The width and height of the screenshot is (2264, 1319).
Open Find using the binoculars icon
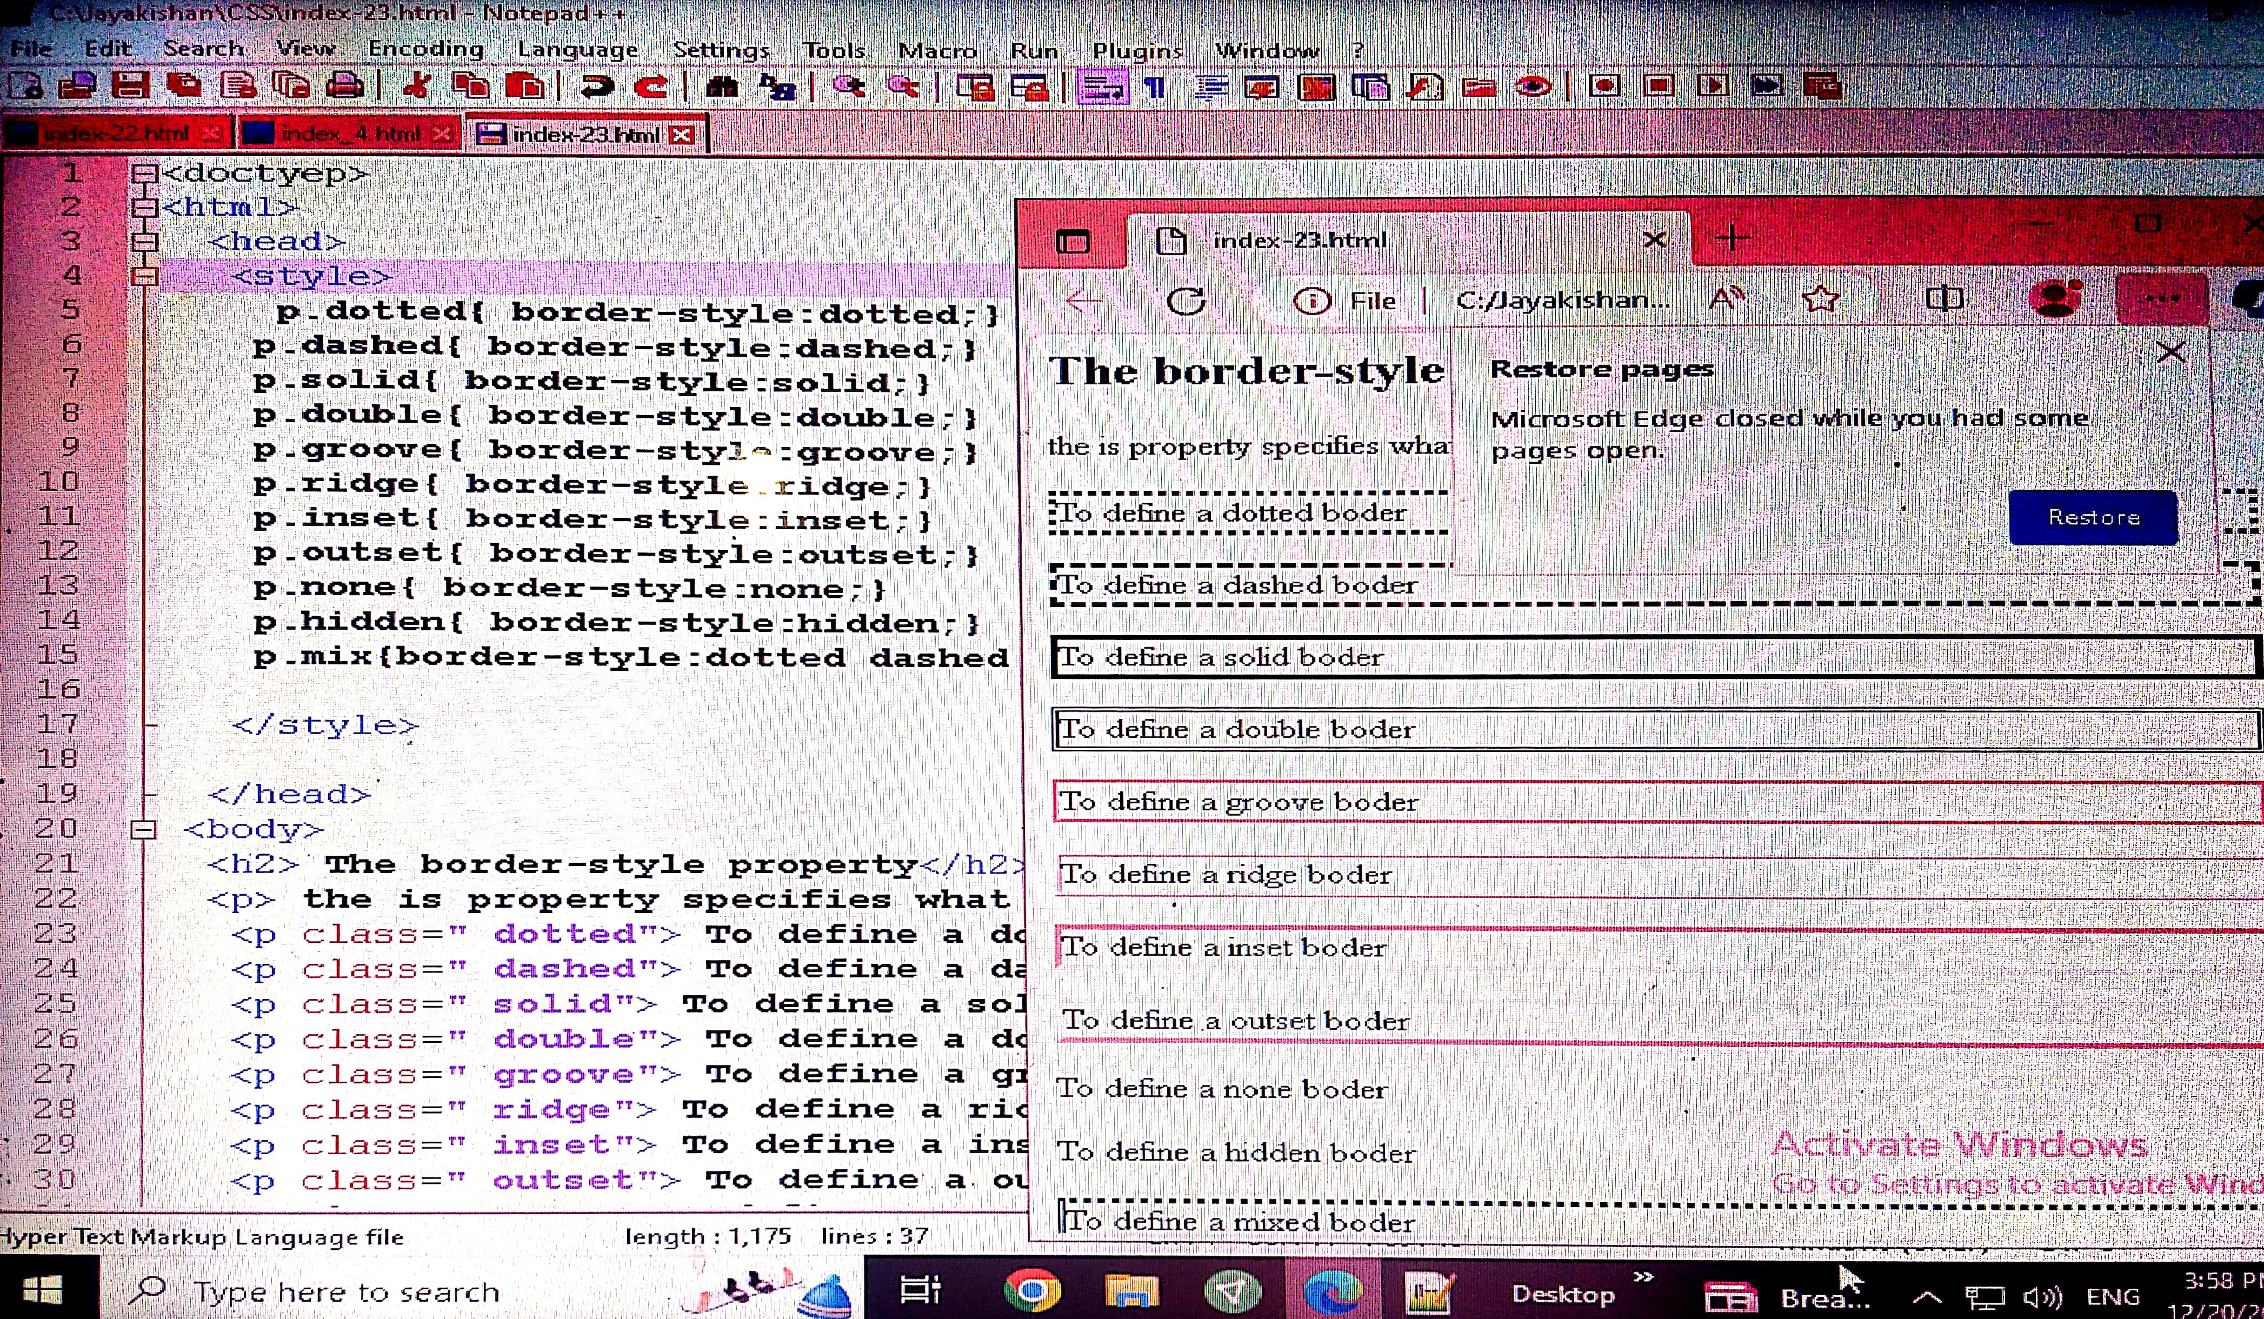(x=722, y=86)
